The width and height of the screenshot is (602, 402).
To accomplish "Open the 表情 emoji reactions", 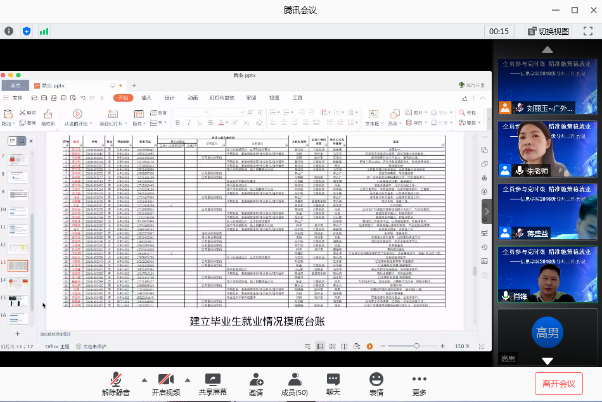I will pos(376,384).
